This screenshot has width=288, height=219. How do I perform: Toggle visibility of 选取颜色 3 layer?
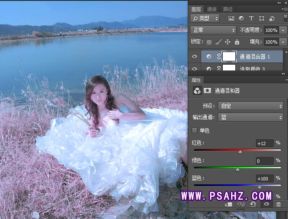(195, 68)
